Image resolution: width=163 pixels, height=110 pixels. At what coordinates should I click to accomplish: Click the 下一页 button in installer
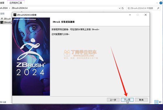coord(127,100)
